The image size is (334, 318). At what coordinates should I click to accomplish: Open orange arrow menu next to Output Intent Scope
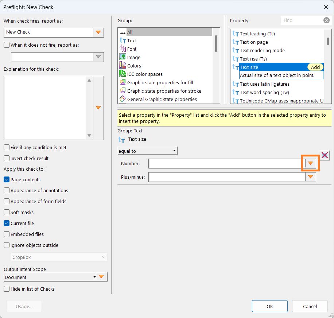click(101, 277)
